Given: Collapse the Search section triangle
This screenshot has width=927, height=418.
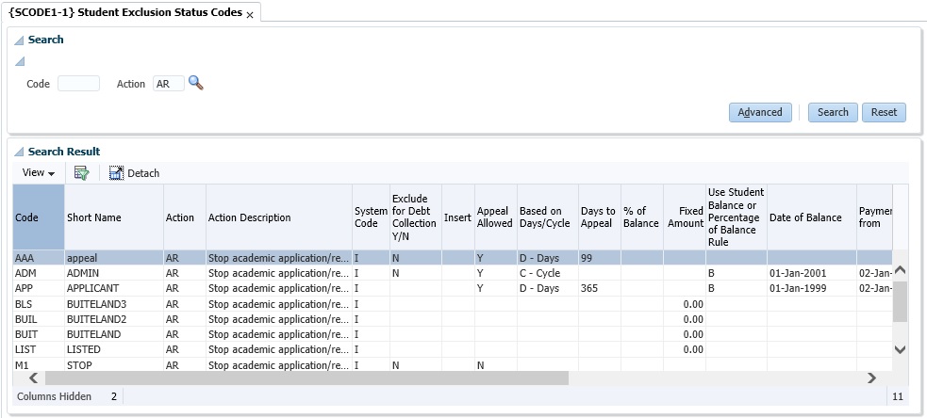Looking at the screenshot, I should click(x=19, y=40).
